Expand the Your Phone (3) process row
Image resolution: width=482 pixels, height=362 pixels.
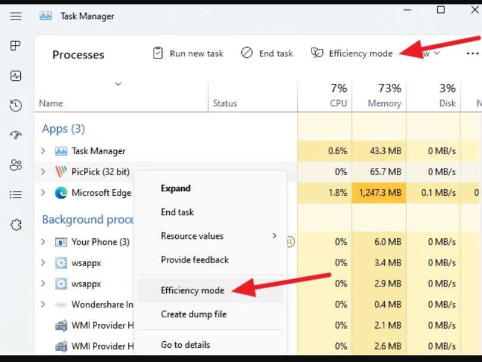pyautogui.click(x=43, y=242)
